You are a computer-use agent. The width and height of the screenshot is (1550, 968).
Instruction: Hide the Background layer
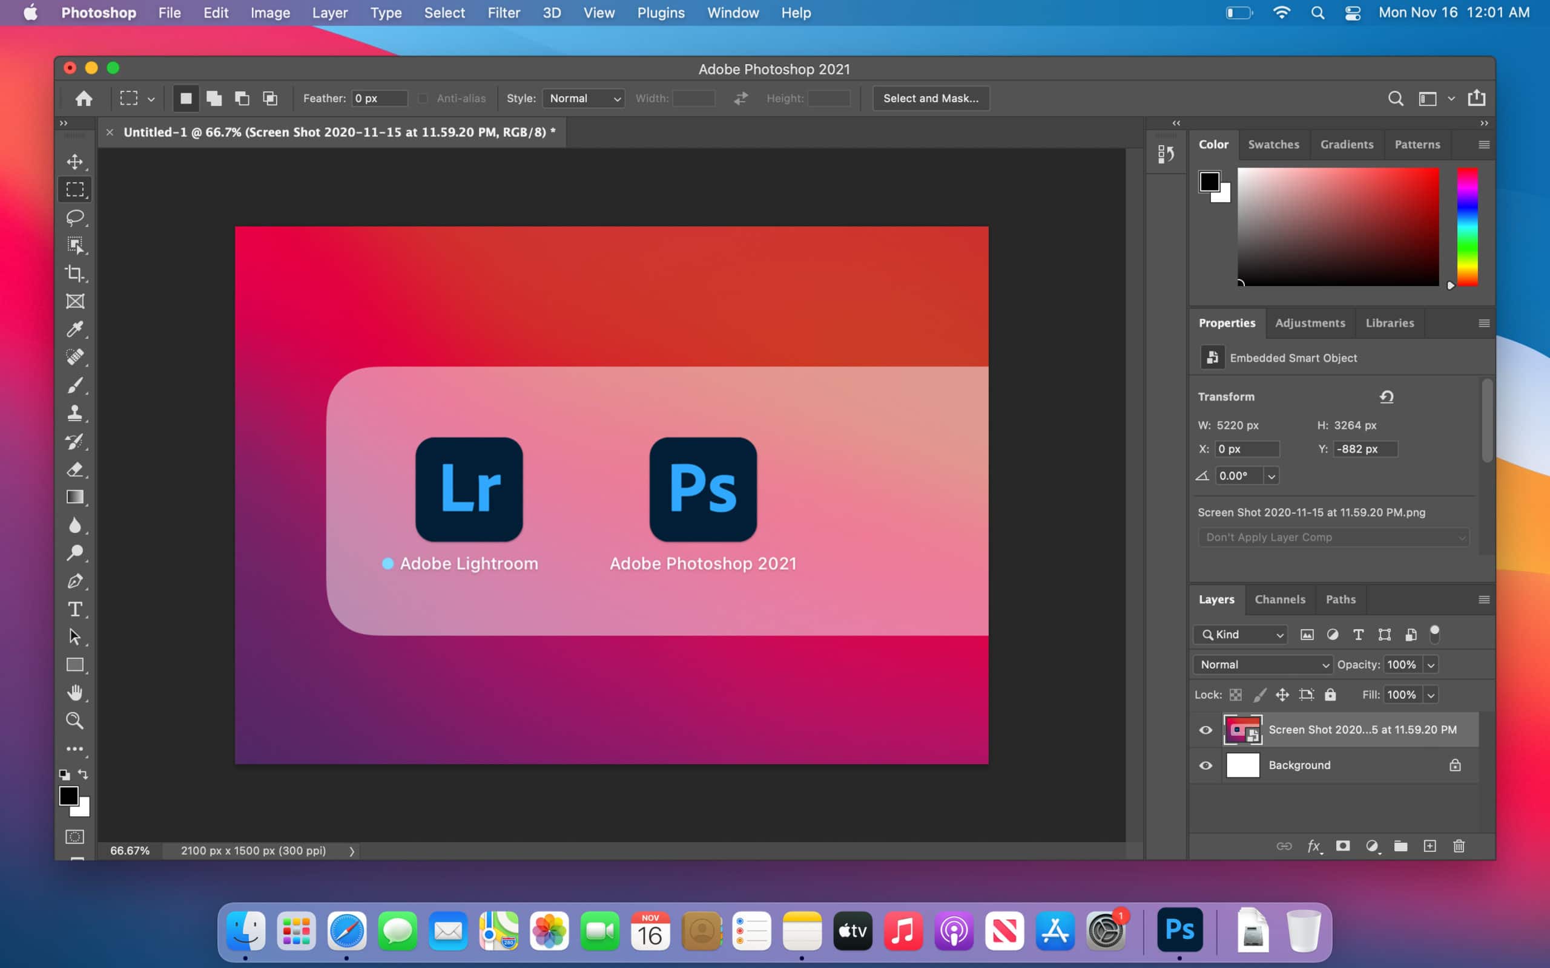1205,765
